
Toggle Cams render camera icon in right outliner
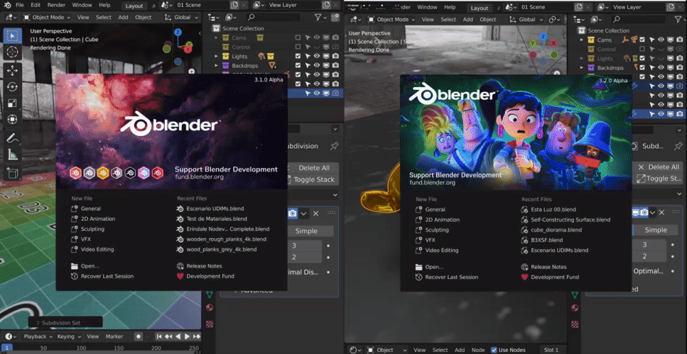(679, 40)
